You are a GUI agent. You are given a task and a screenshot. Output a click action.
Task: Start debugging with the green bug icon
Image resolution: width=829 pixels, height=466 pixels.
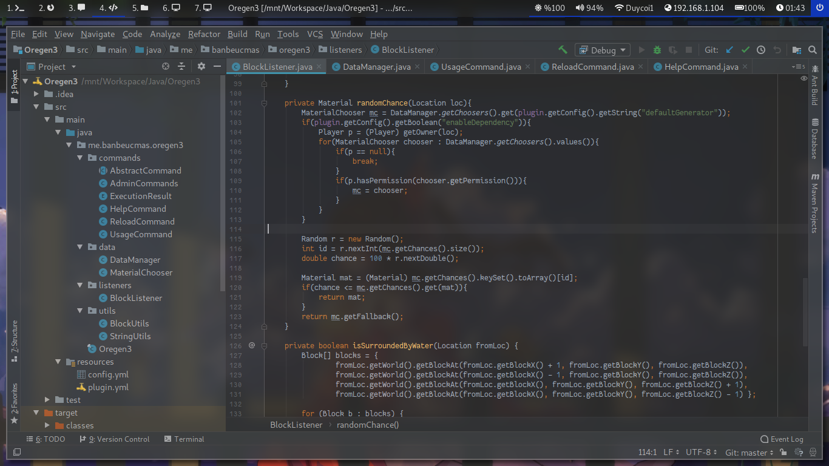[x=657, y=50]
